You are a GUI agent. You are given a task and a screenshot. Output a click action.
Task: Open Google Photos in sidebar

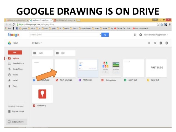pos(18,69)
